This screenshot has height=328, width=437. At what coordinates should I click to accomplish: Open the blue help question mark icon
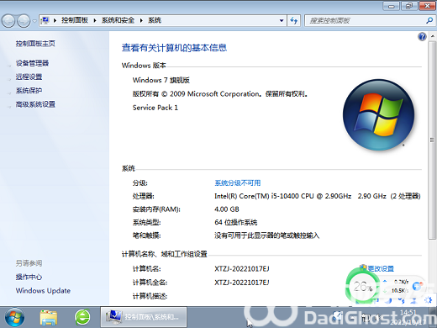[x=422, y=36]
